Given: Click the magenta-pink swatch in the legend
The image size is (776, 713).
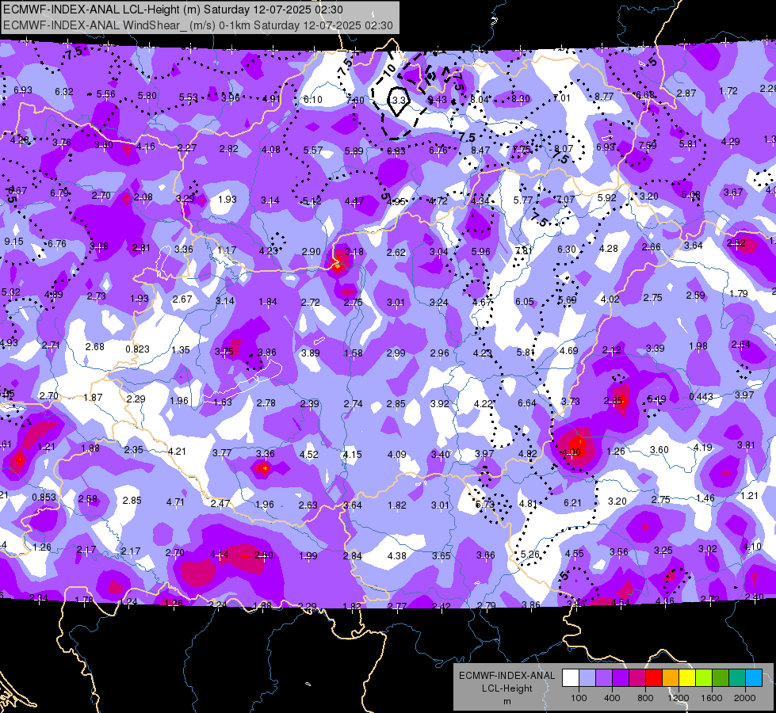Looking at the screenshot, I should [637, 678].
